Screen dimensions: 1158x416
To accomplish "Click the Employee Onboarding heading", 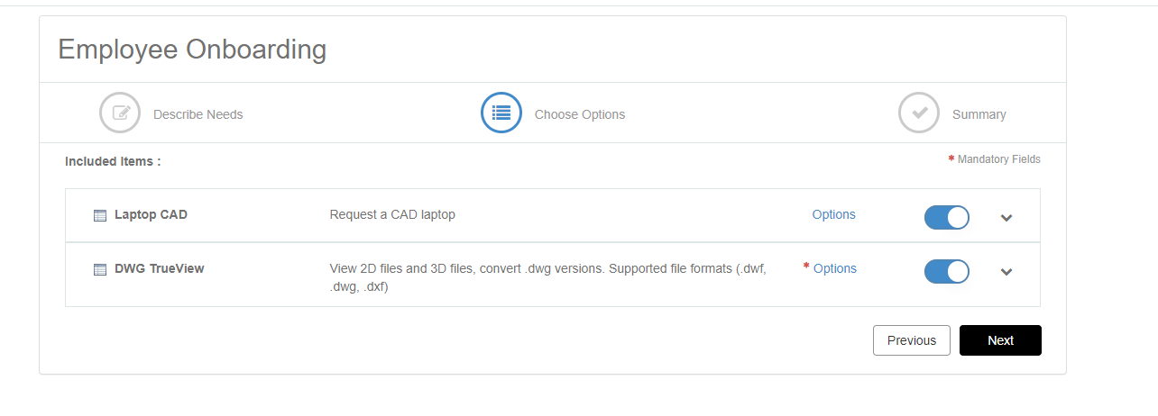I will pyautogui.click(x=192, y=50).
